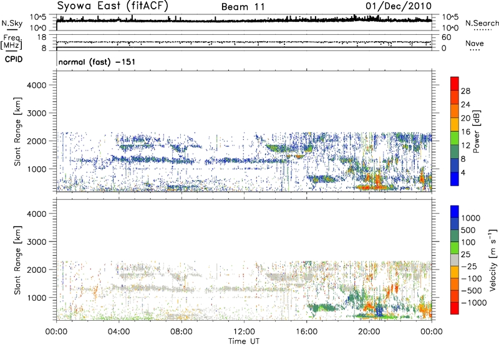Select light green power segment between 12 and 16
The height and width of the screenshot is (345, 499).
pyautogui.click(x=455, y=138)
